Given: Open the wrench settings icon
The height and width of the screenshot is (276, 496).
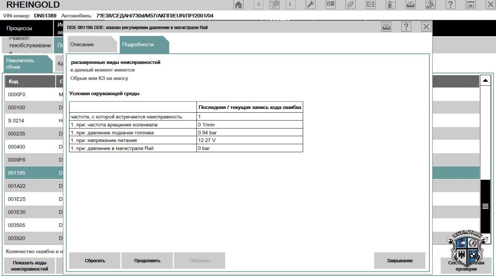Looking at the screenshot, I should click(311, 5).
